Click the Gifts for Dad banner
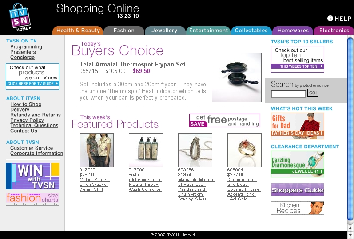 click(x=297, y=126)
